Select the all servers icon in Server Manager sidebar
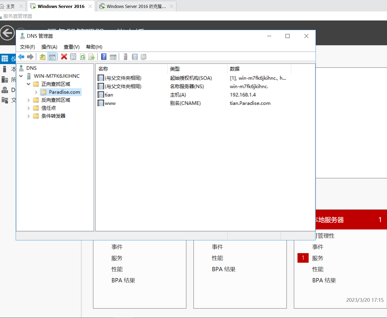 click(5, 79)
